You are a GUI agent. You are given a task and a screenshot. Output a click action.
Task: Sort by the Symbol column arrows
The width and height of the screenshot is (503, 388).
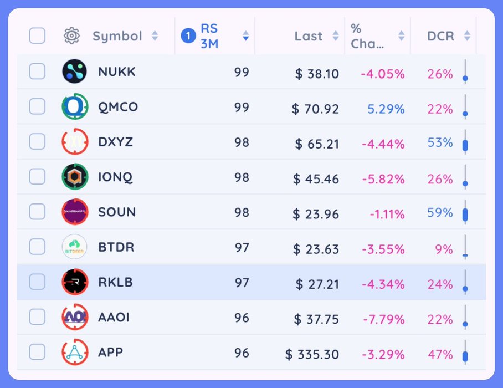[155, 36]
